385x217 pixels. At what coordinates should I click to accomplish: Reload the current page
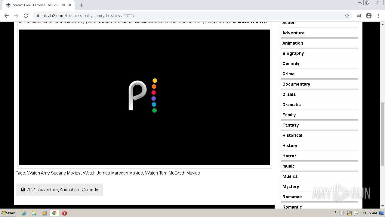(x=26, y=16)
